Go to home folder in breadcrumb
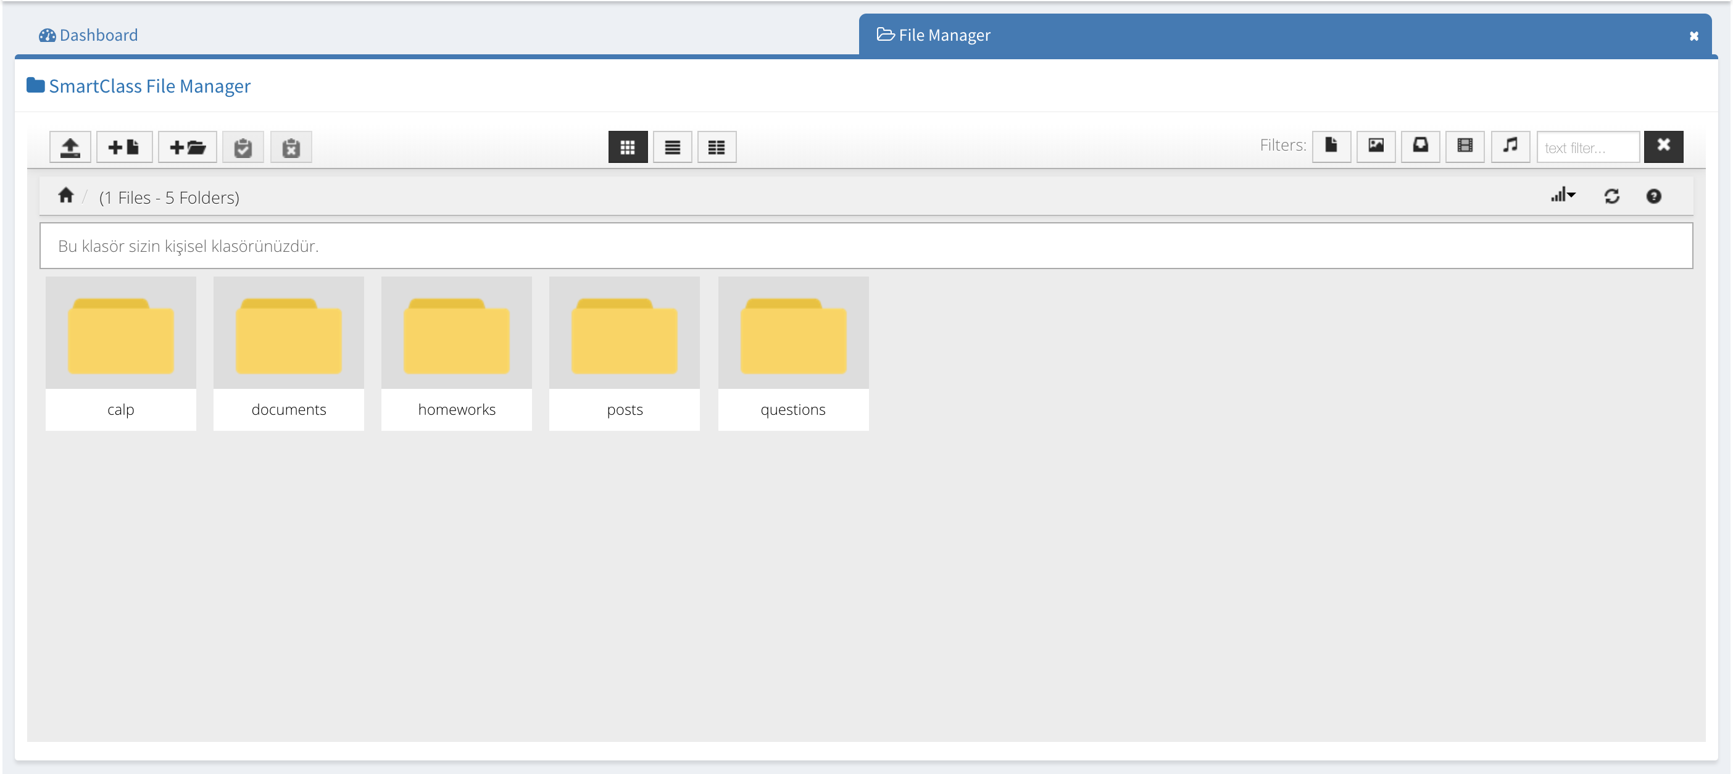Image resolution: width=1733 pixels, height=774 pixels. click(65, 195)
